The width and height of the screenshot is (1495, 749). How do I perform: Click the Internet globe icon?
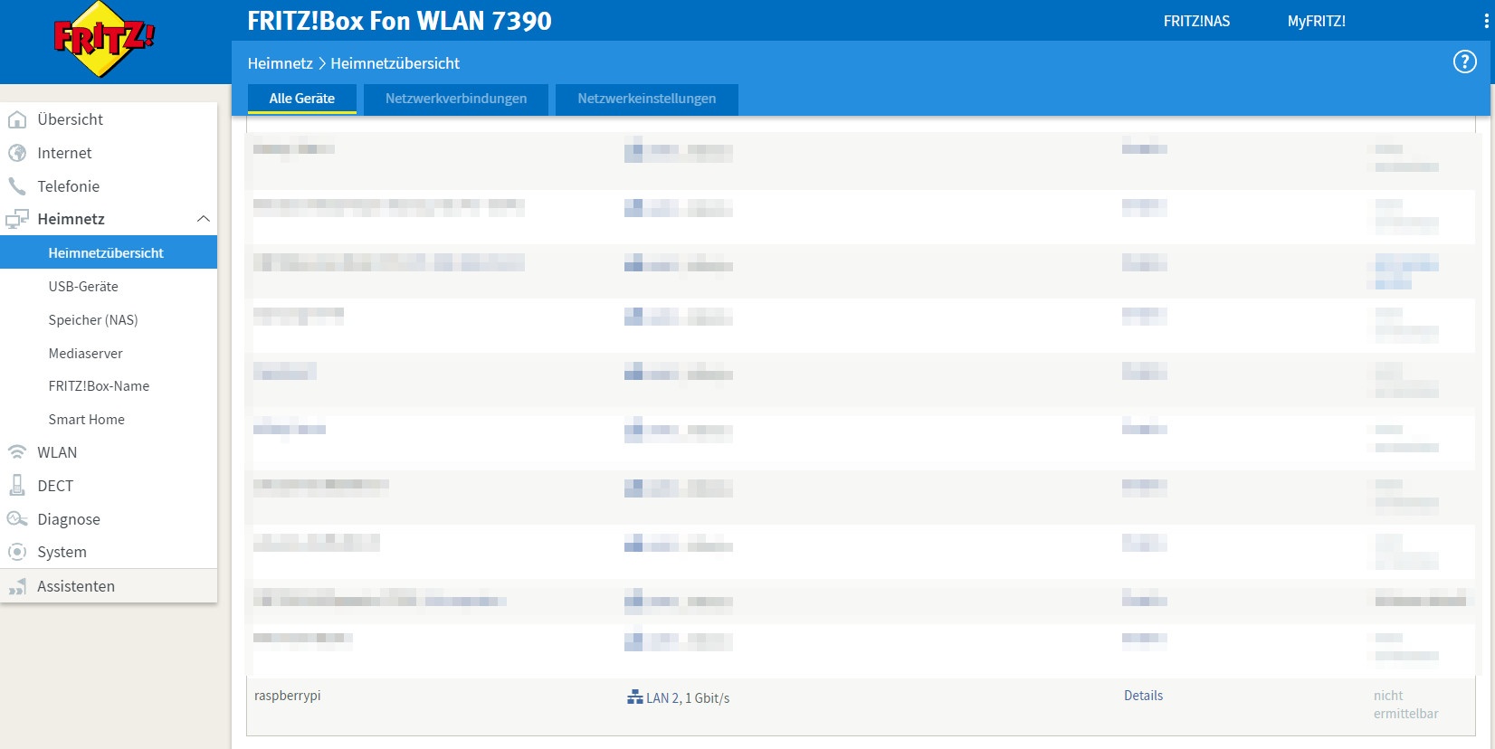[17, 153]
